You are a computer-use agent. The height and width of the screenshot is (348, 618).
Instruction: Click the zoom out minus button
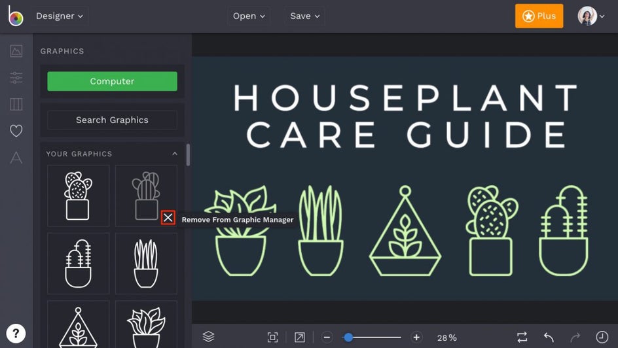(x=327, y=338)
